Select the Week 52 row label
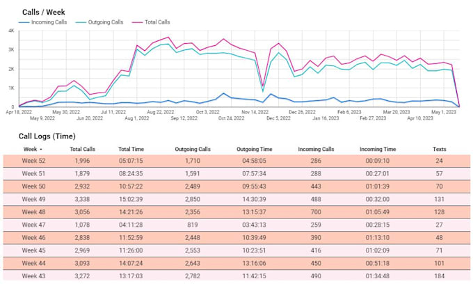 tap(33, 161)
